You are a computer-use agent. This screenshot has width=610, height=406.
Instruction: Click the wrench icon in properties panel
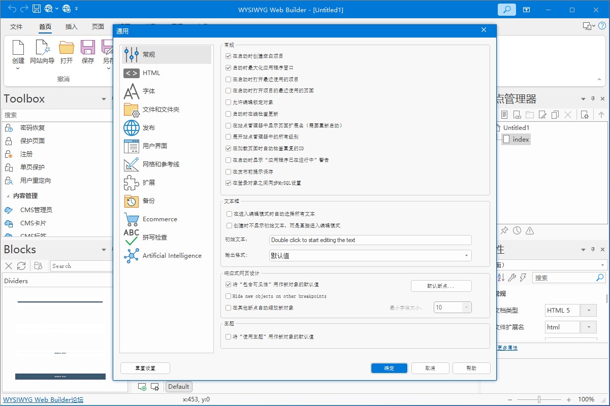pyautogui.click(x=512, y=278)
